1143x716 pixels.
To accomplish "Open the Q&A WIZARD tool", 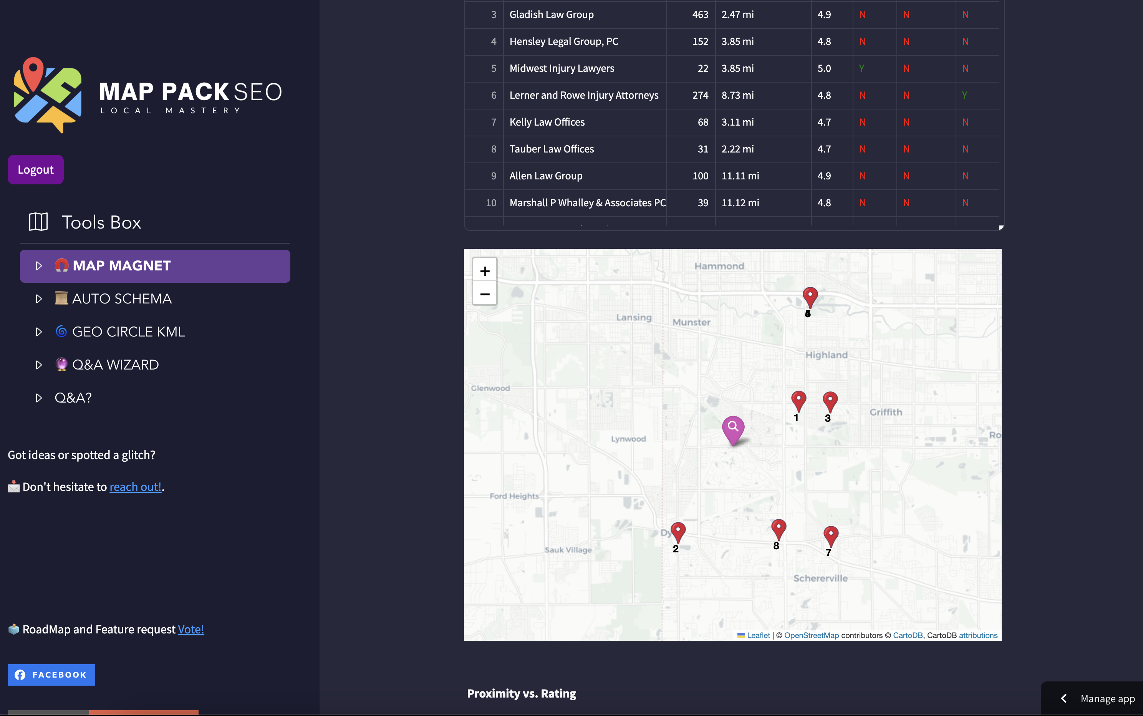I will coord(155,365).
